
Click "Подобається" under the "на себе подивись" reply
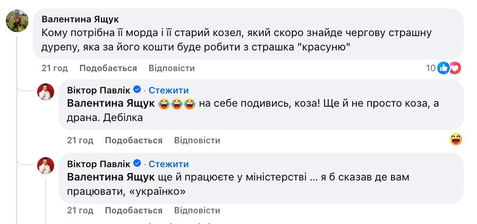tap(133, 140)
